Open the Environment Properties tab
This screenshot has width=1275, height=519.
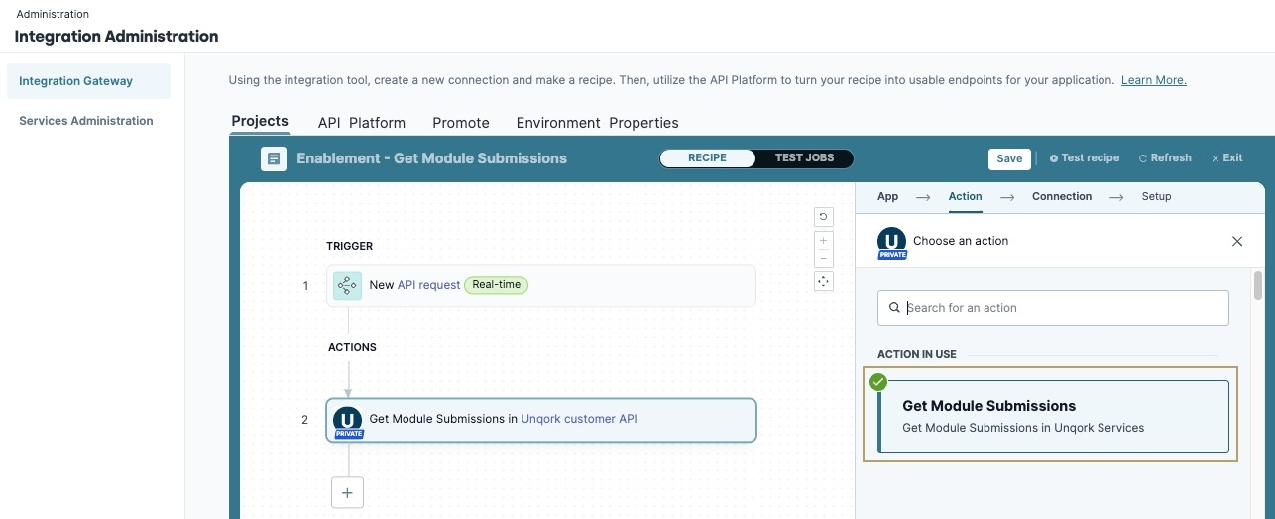pyautogui.click(x=598, y=123)
